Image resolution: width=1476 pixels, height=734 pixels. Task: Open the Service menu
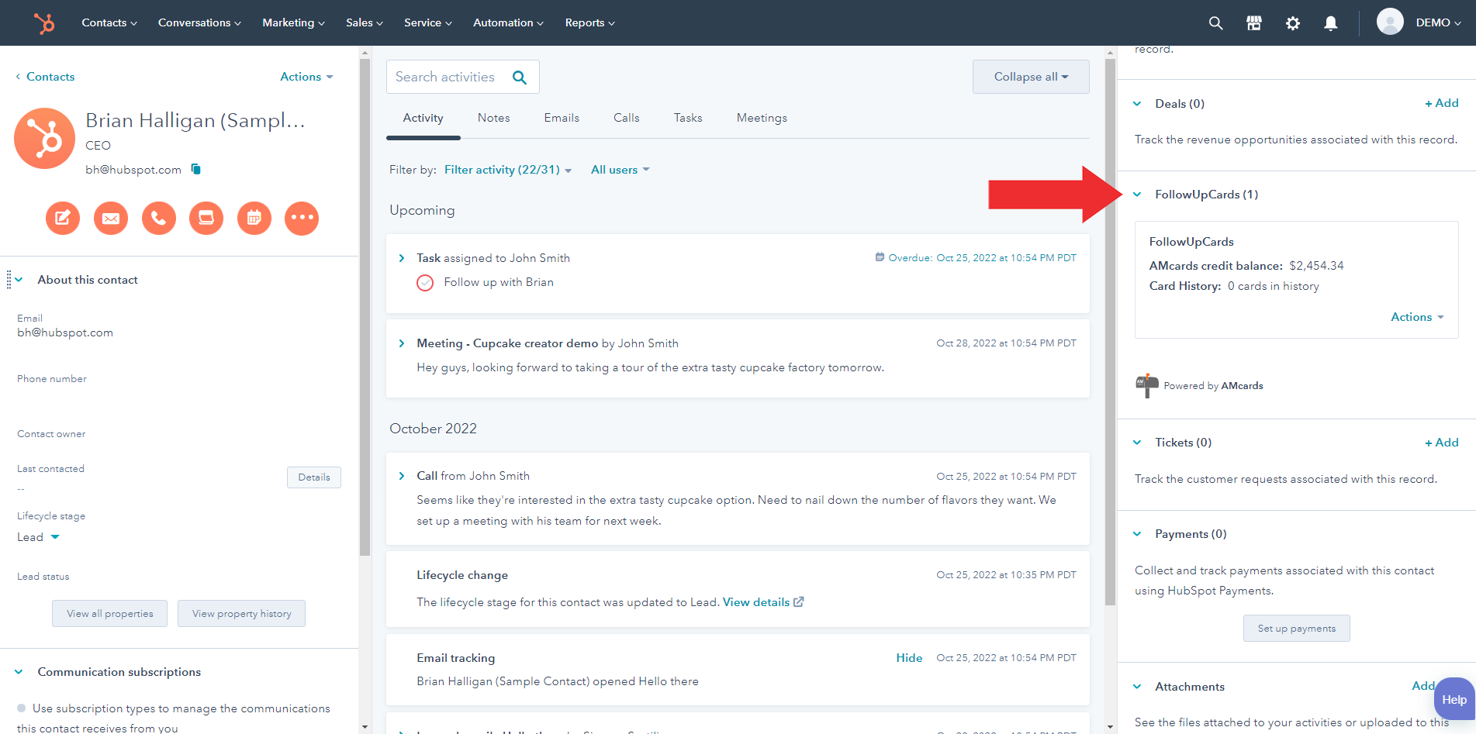point(428,22)
